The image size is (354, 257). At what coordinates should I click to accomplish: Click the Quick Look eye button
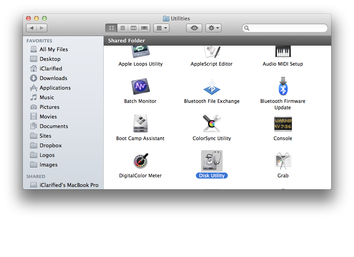[194, 28]
